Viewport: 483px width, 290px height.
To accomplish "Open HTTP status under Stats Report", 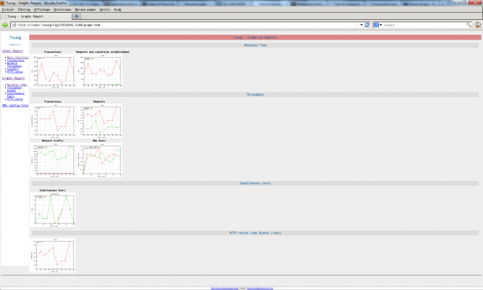I will pyautogui.click(x=15, y=72).
